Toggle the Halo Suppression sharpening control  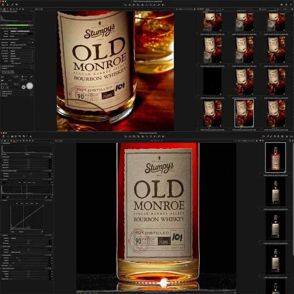[x=10, y=265]
